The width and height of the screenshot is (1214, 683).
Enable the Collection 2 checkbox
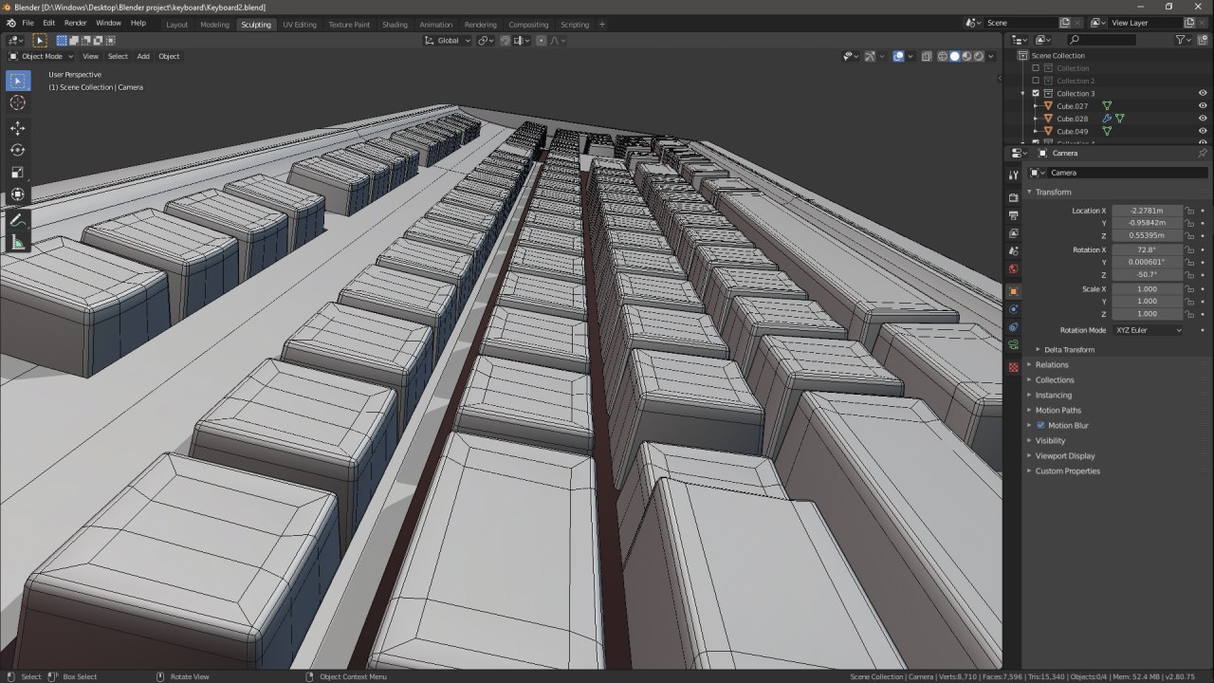(x=1036, y=81)
